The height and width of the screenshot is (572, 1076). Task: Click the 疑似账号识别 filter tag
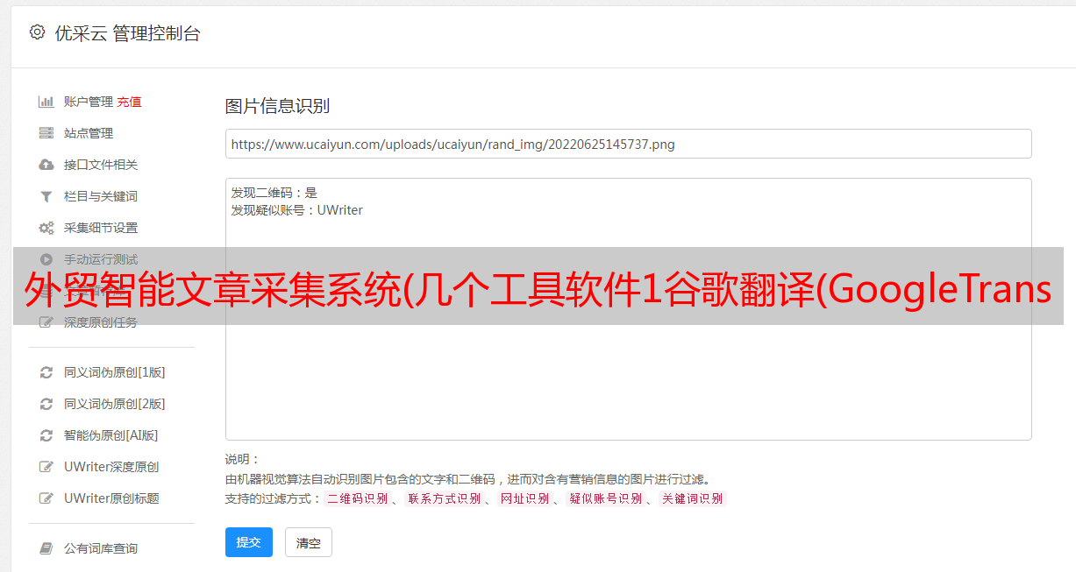point(606,498)
